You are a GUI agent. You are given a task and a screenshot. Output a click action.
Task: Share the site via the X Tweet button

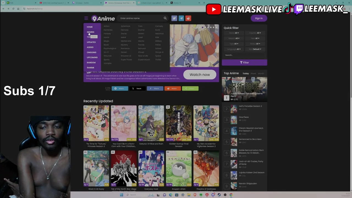click(137, 89)
